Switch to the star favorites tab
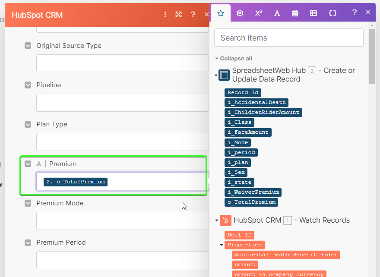Viewport: 380px width, 277px height. pyautogui.click(x=221, y=13)
